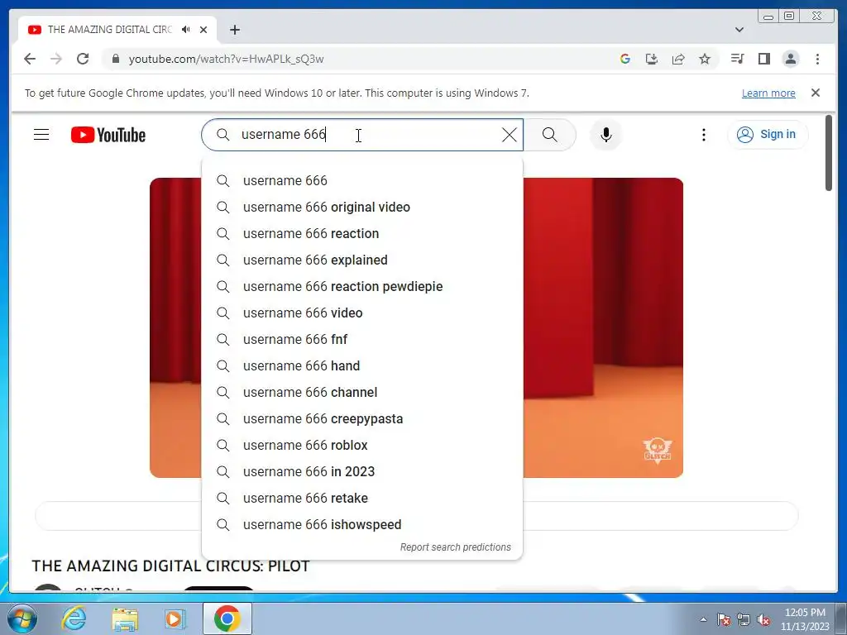Bookmark this tab with the star
847x635 pixels.
tap(705, 59)
